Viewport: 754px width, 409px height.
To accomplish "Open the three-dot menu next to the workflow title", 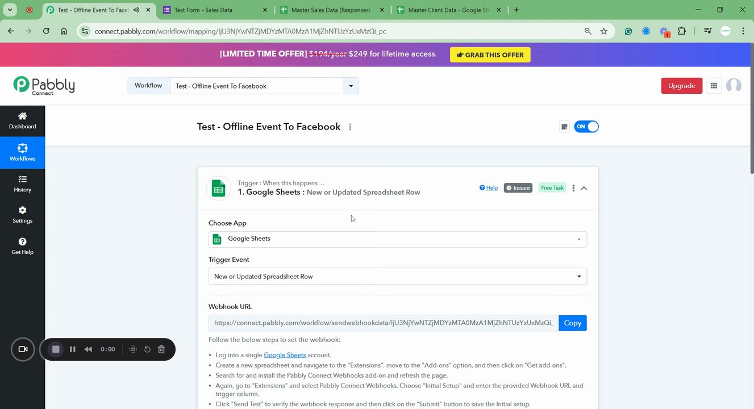I will (350, 127).
